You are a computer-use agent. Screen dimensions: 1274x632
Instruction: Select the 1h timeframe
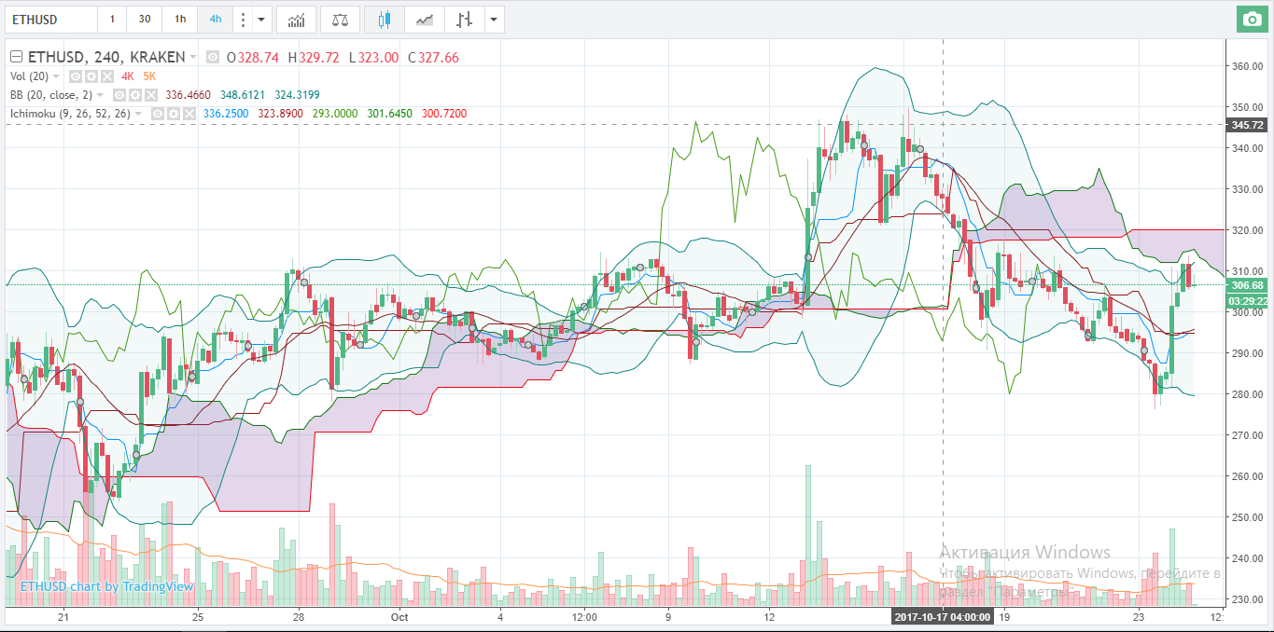[x=179, y=19]
